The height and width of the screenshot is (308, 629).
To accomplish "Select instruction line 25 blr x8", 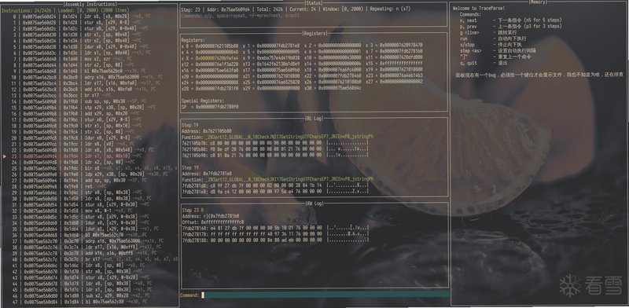I will 94,168.
